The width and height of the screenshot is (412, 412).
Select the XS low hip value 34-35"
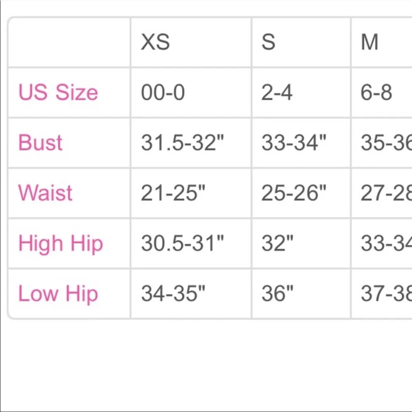[x=173, y=293]
